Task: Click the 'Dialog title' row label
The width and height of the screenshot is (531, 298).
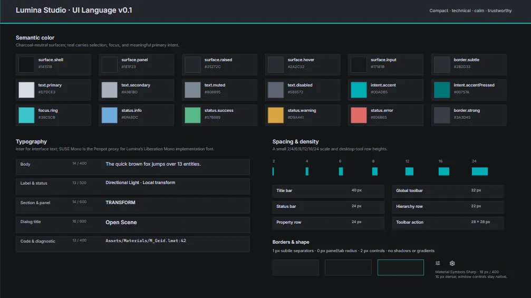Action: pyautogui.click(x=31, y=222)
